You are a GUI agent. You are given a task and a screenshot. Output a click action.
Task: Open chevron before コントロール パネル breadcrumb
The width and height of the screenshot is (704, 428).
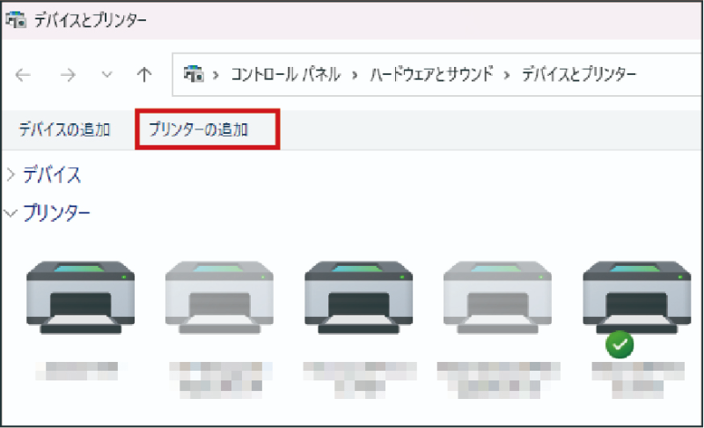[216, 75]
